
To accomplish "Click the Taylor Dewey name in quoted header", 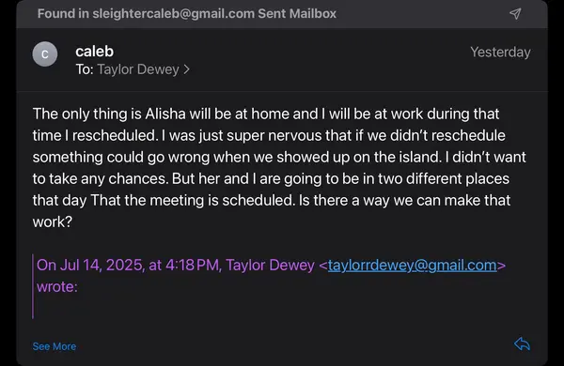I will click(x=270, y=265).
